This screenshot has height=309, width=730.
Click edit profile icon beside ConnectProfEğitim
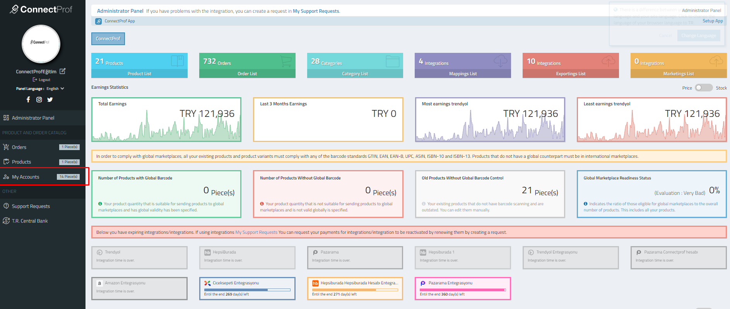tap(63, 71)
